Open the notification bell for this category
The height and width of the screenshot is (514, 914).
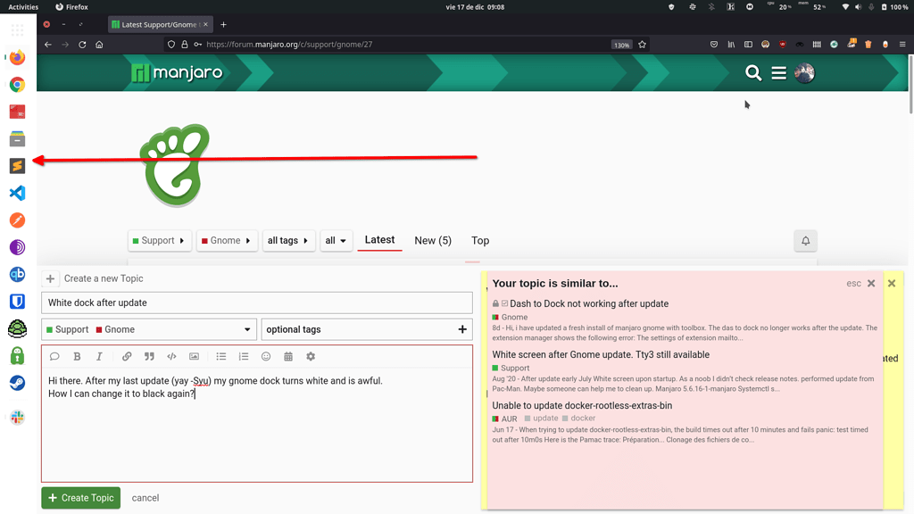coord(805,241)
